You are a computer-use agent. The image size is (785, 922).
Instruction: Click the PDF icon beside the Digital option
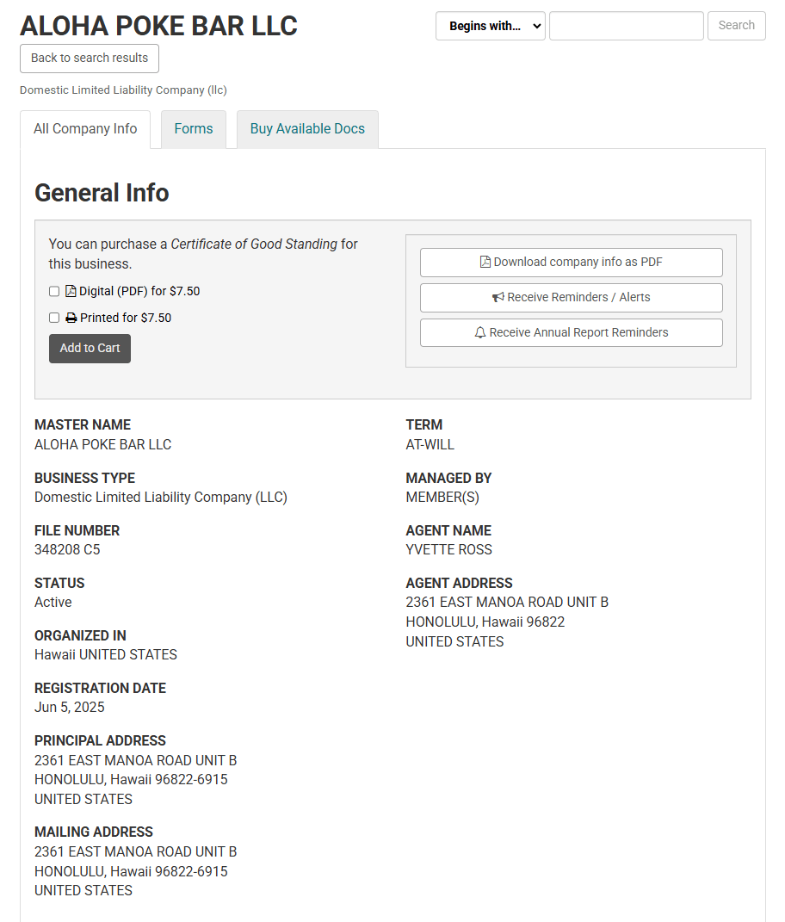(x=71, y=291)
